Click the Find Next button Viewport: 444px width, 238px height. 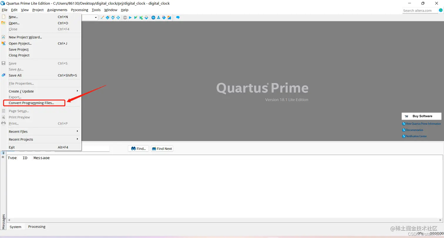click(x=162, y=149)
